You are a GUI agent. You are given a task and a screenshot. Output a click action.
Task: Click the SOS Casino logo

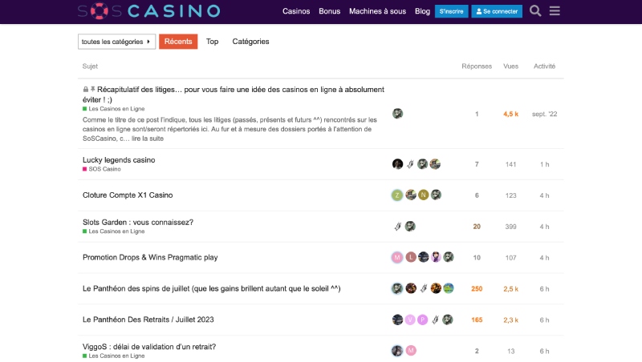click(x=149, y=11)
